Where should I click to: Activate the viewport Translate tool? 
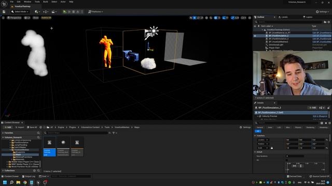click(x=195, y=18)
